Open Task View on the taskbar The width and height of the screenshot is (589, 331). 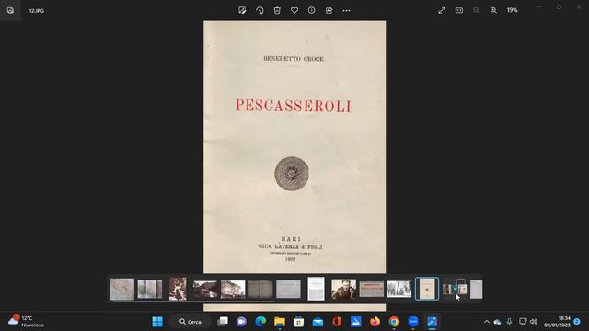click(223, 322)
